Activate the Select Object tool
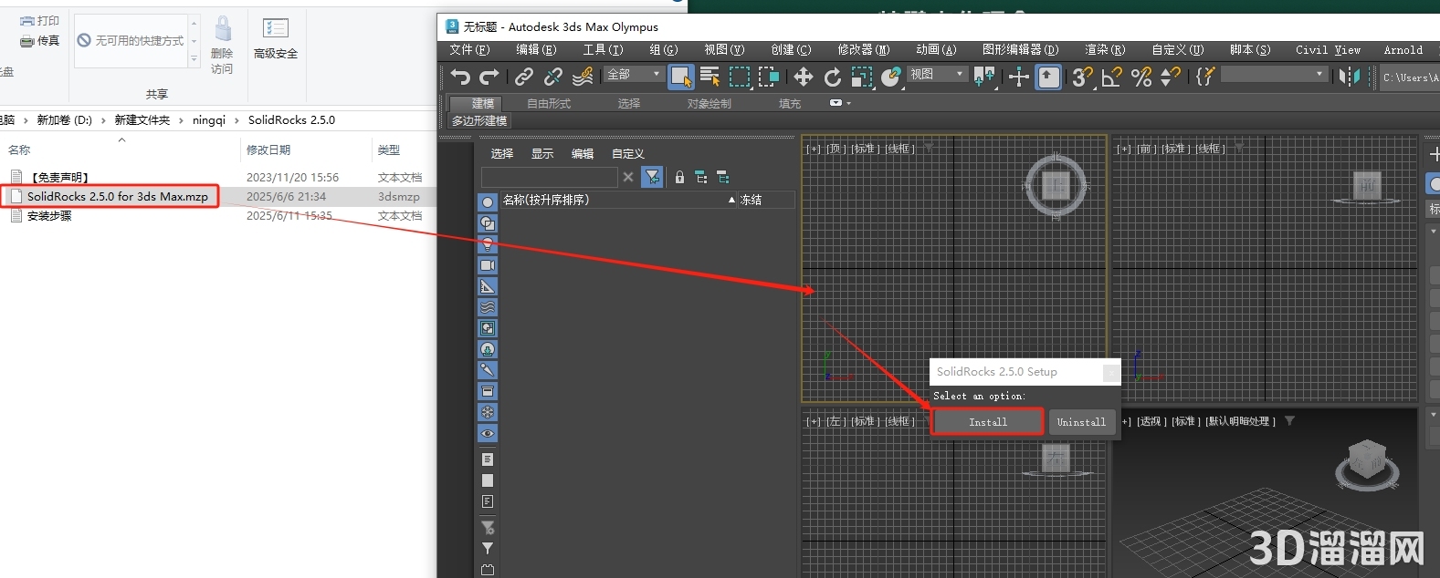The height and width of the screenshot is (578, 1440). tap(681, 77)
